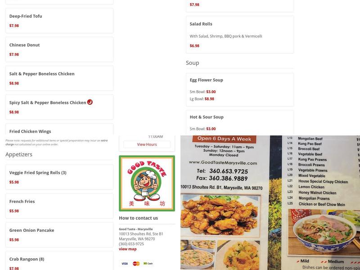Select the Chinese Donut item
Image resolution: width=360 pixels, height=270 pixels.
(59, 49)
